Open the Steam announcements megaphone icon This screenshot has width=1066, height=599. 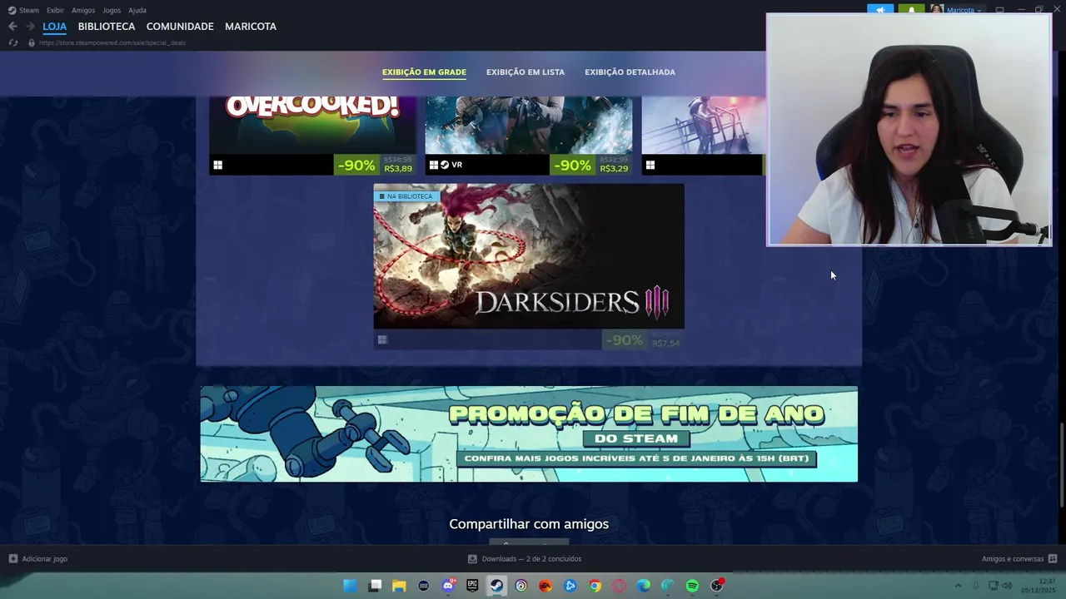(880, 10)
